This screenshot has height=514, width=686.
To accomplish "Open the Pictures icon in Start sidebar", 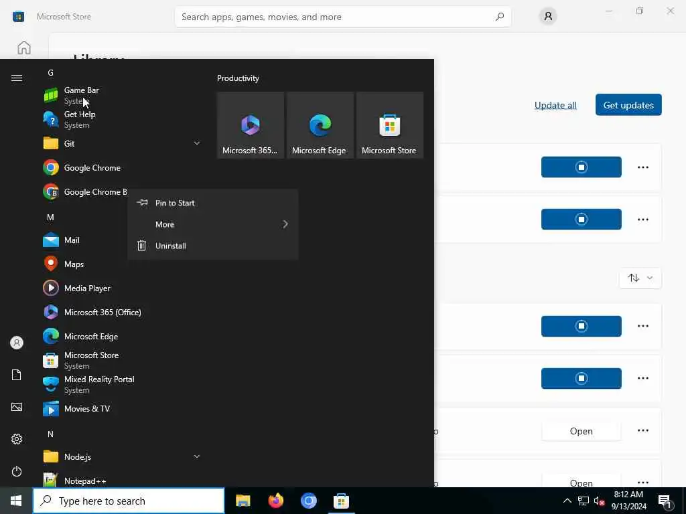I will [17, 407].
